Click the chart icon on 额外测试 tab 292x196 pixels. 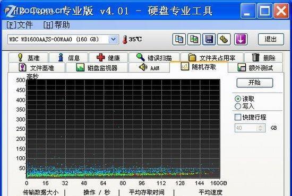242,67
